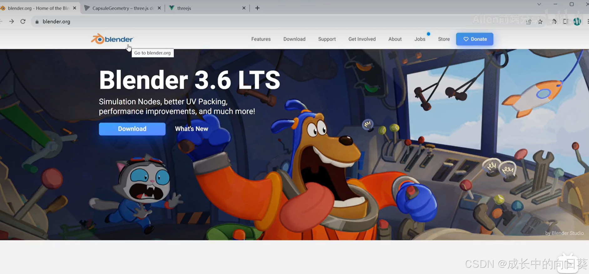The image size is (589, 274).
Task: Click the Blender logo in the header
Action: (x=112, y=39)
